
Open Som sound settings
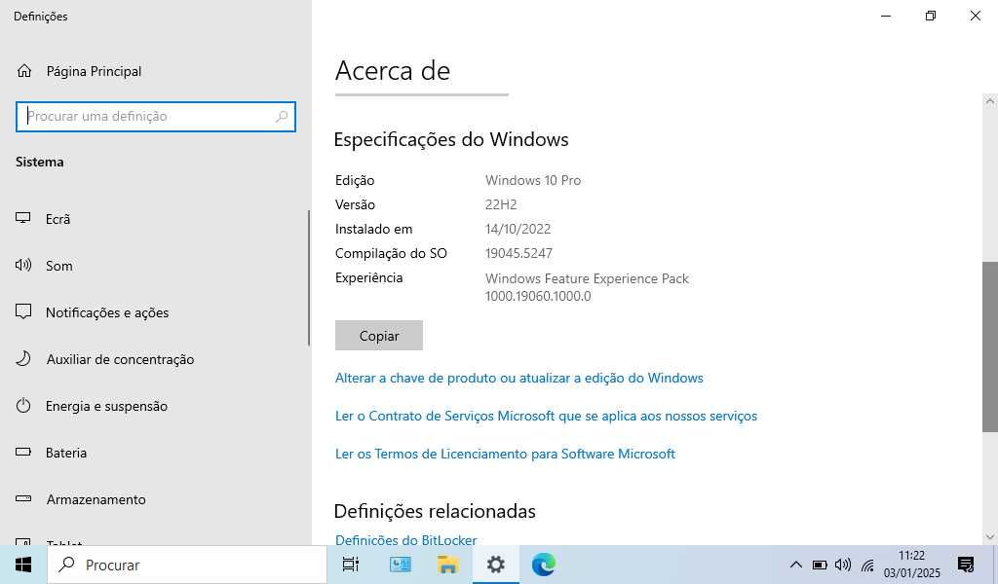click(156, 266)
